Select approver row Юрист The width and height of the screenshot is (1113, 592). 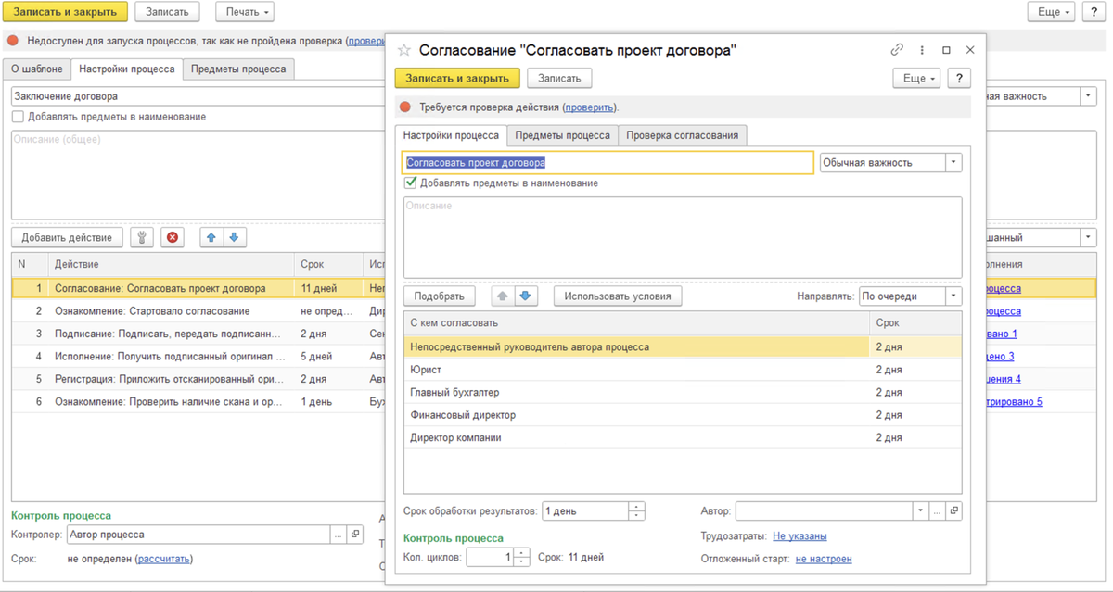click(683, 370)
